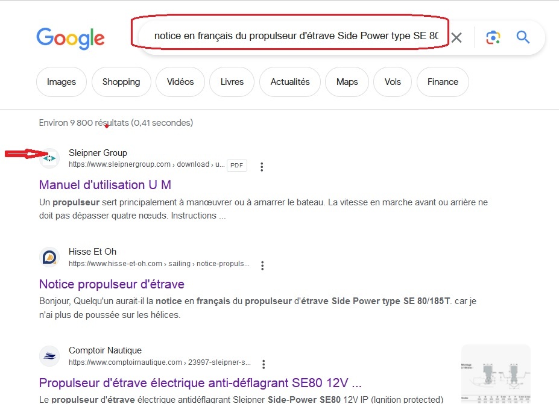The height and width of the screenshot is (404, 559).
Task: Click the hisse-et-oh.com URL breadcrumb
Action: 159,264
